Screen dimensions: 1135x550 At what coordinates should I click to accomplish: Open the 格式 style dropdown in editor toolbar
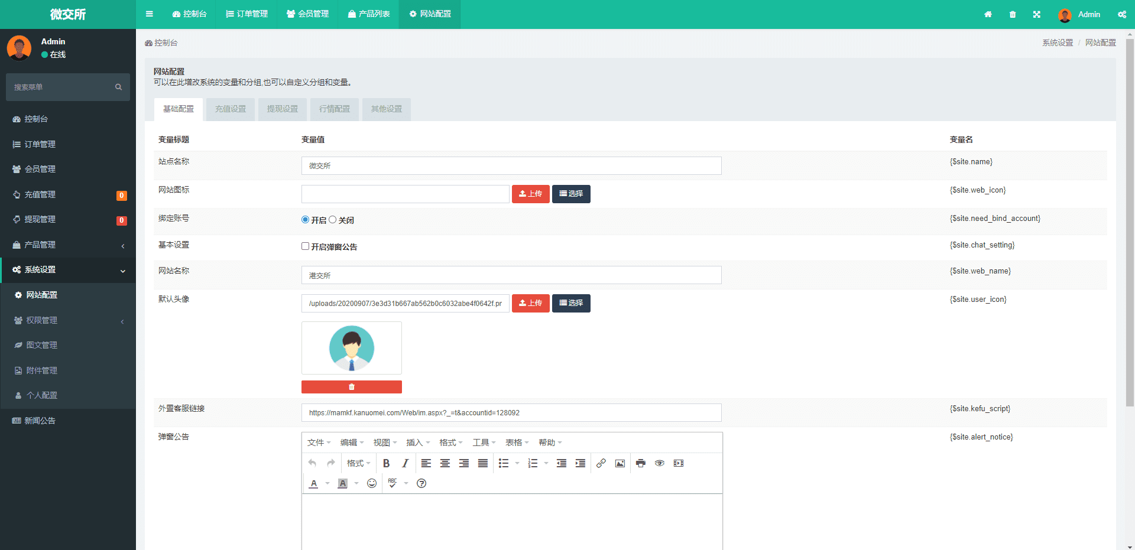(x=358, y=464)
